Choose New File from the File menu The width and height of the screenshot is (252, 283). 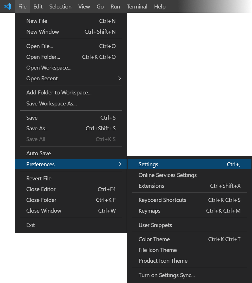(x=37, y=21)
